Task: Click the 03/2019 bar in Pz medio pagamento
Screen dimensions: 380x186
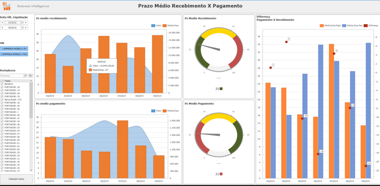Action: coord(50,158)
